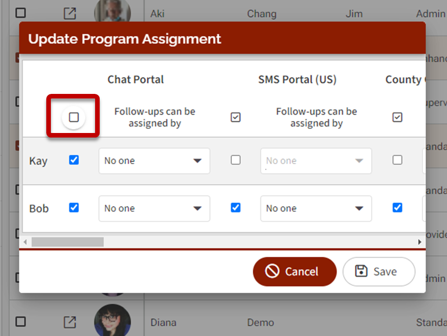Uncheck Kay's Chat Portal checkbox

click(74, 160)
